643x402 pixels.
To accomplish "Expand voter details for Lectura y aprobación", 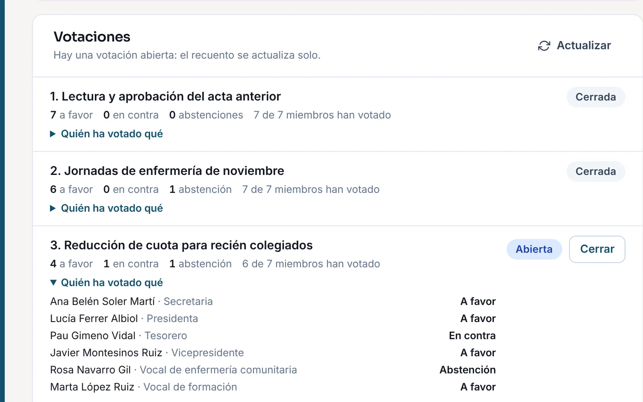I will click(x=106, y=134).
